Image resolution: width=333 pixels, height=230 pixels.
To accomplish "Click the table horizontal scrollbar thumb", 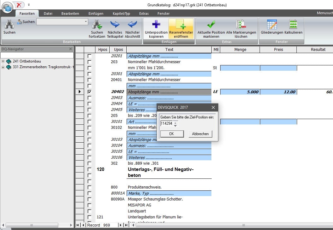I will click(x=244, y=225).
